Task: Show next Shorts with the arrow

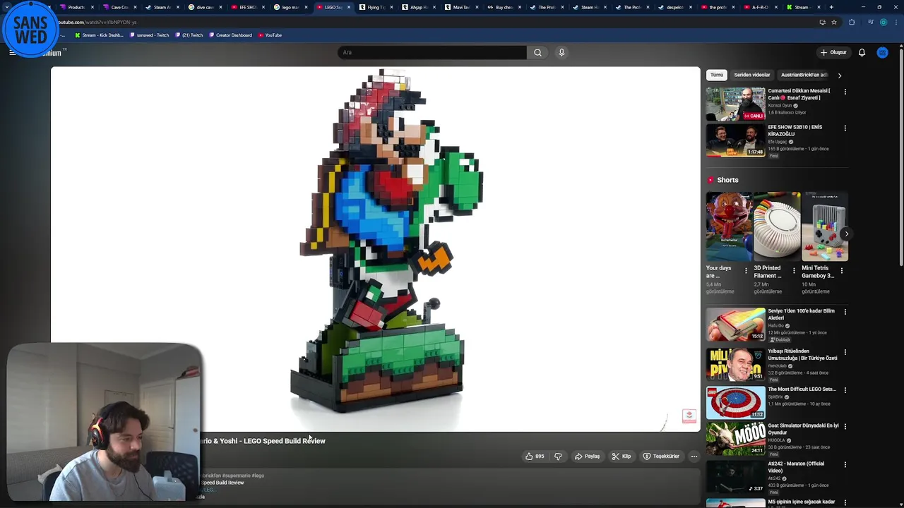Action: (x=846, y=234)
